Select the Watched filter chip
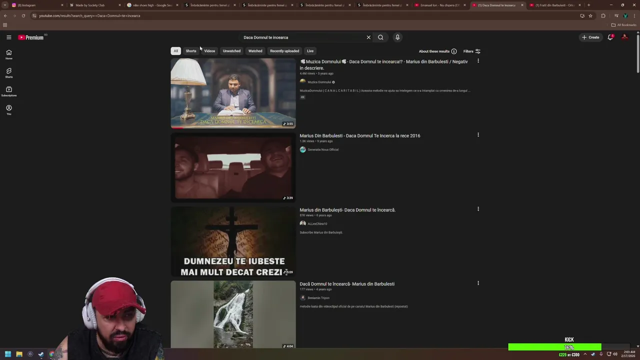Viewport: 640px width, 360px height. 255,51
